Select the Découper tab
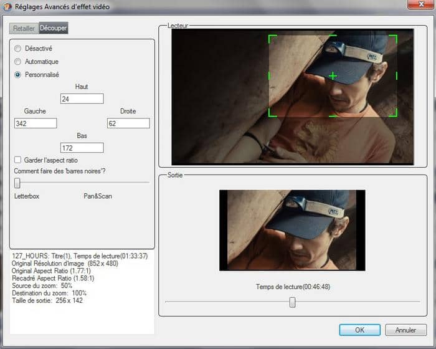 (53, 28)
